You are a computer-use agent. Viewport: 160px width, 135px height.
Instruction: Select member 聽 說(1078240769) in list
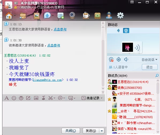coord(132,117)
